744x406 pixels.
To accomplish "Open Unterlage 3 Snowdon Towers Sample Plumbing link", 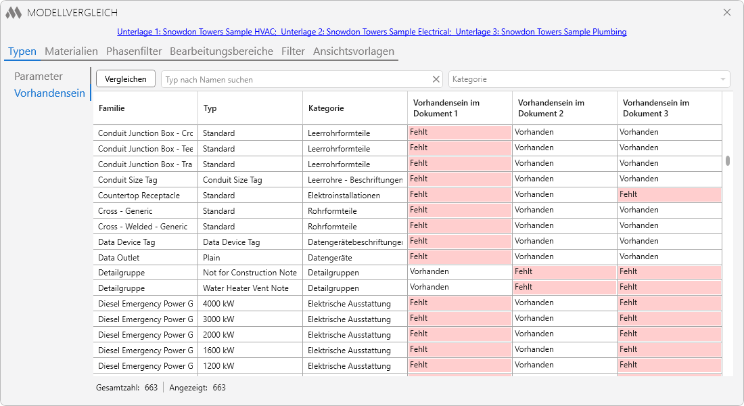I will click(541, 32).
